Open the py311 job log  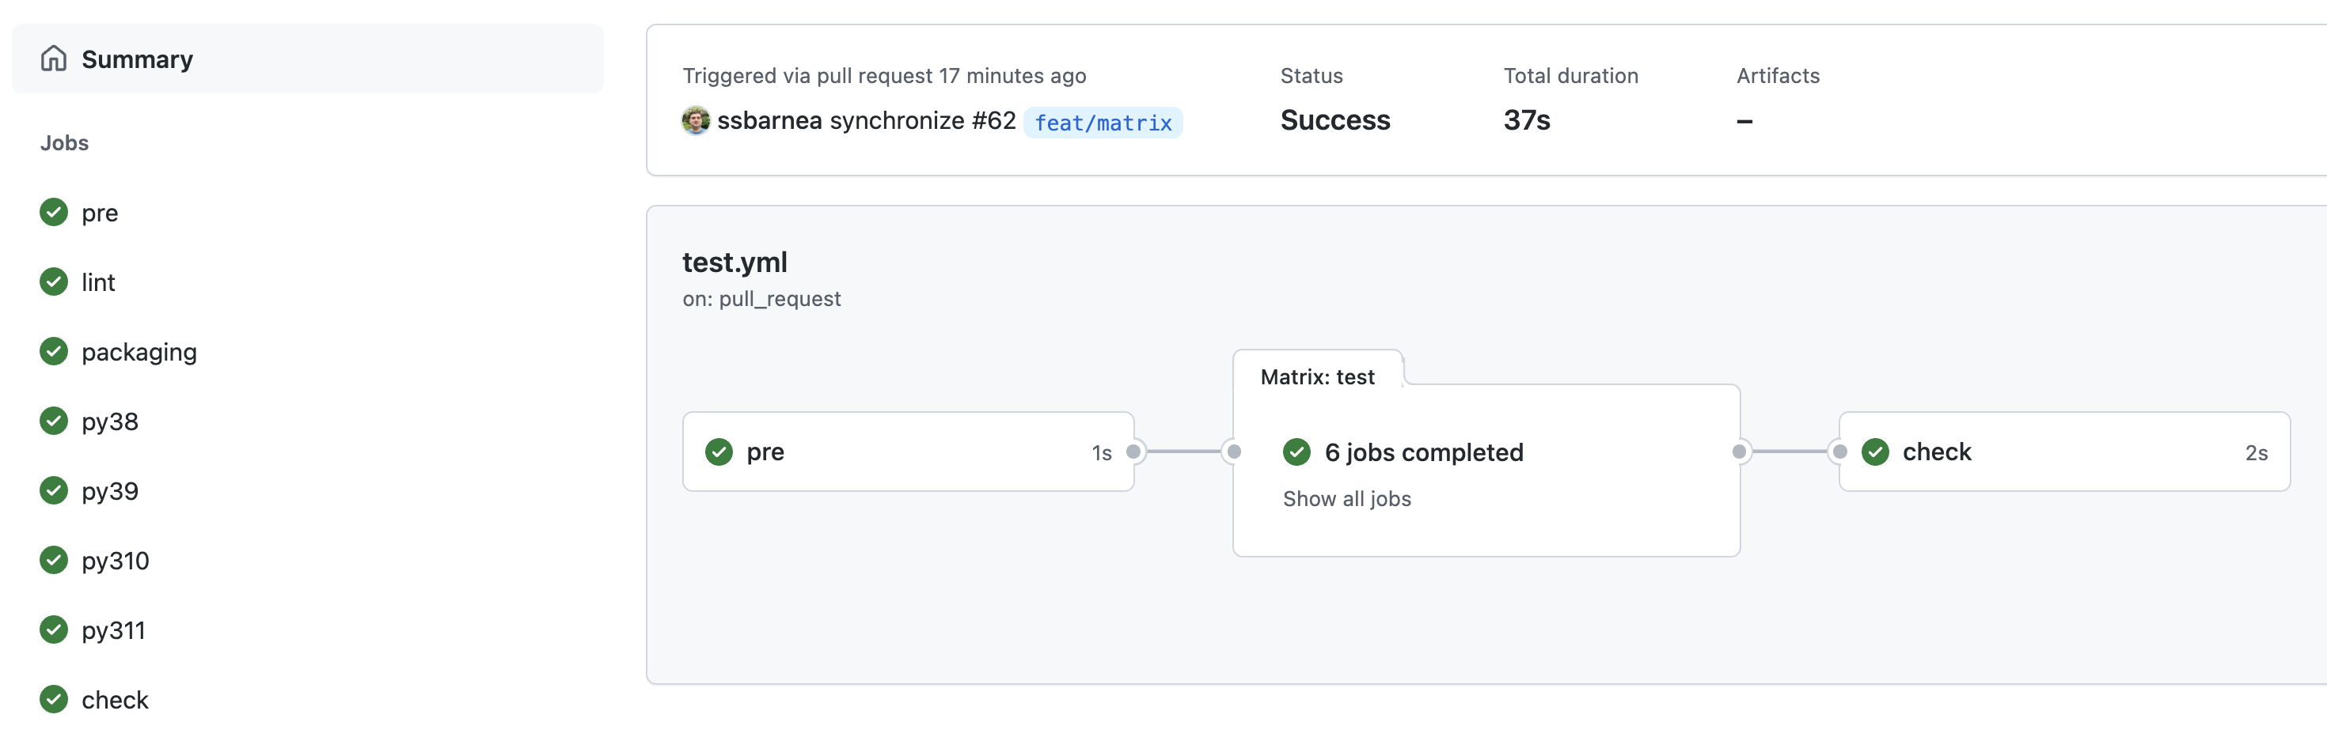(113, 630)
